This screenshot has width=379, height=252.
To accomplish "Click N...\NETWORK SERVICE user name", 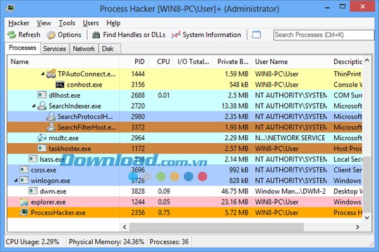I will coord(290,138).
